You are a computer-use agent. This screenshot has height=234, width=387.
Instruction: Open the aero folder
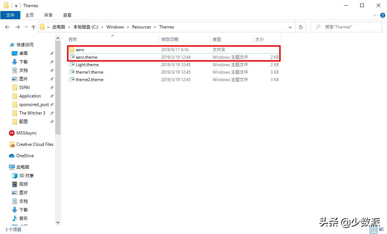(x=80, y=49)
